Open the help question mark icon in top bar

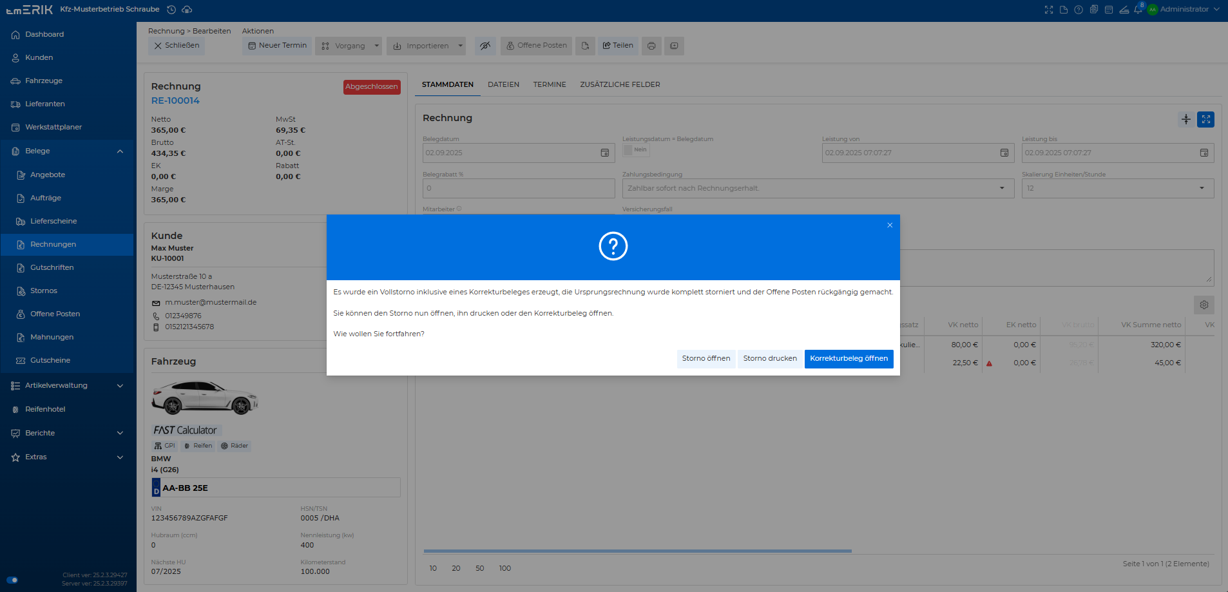tap(1079, 10)
